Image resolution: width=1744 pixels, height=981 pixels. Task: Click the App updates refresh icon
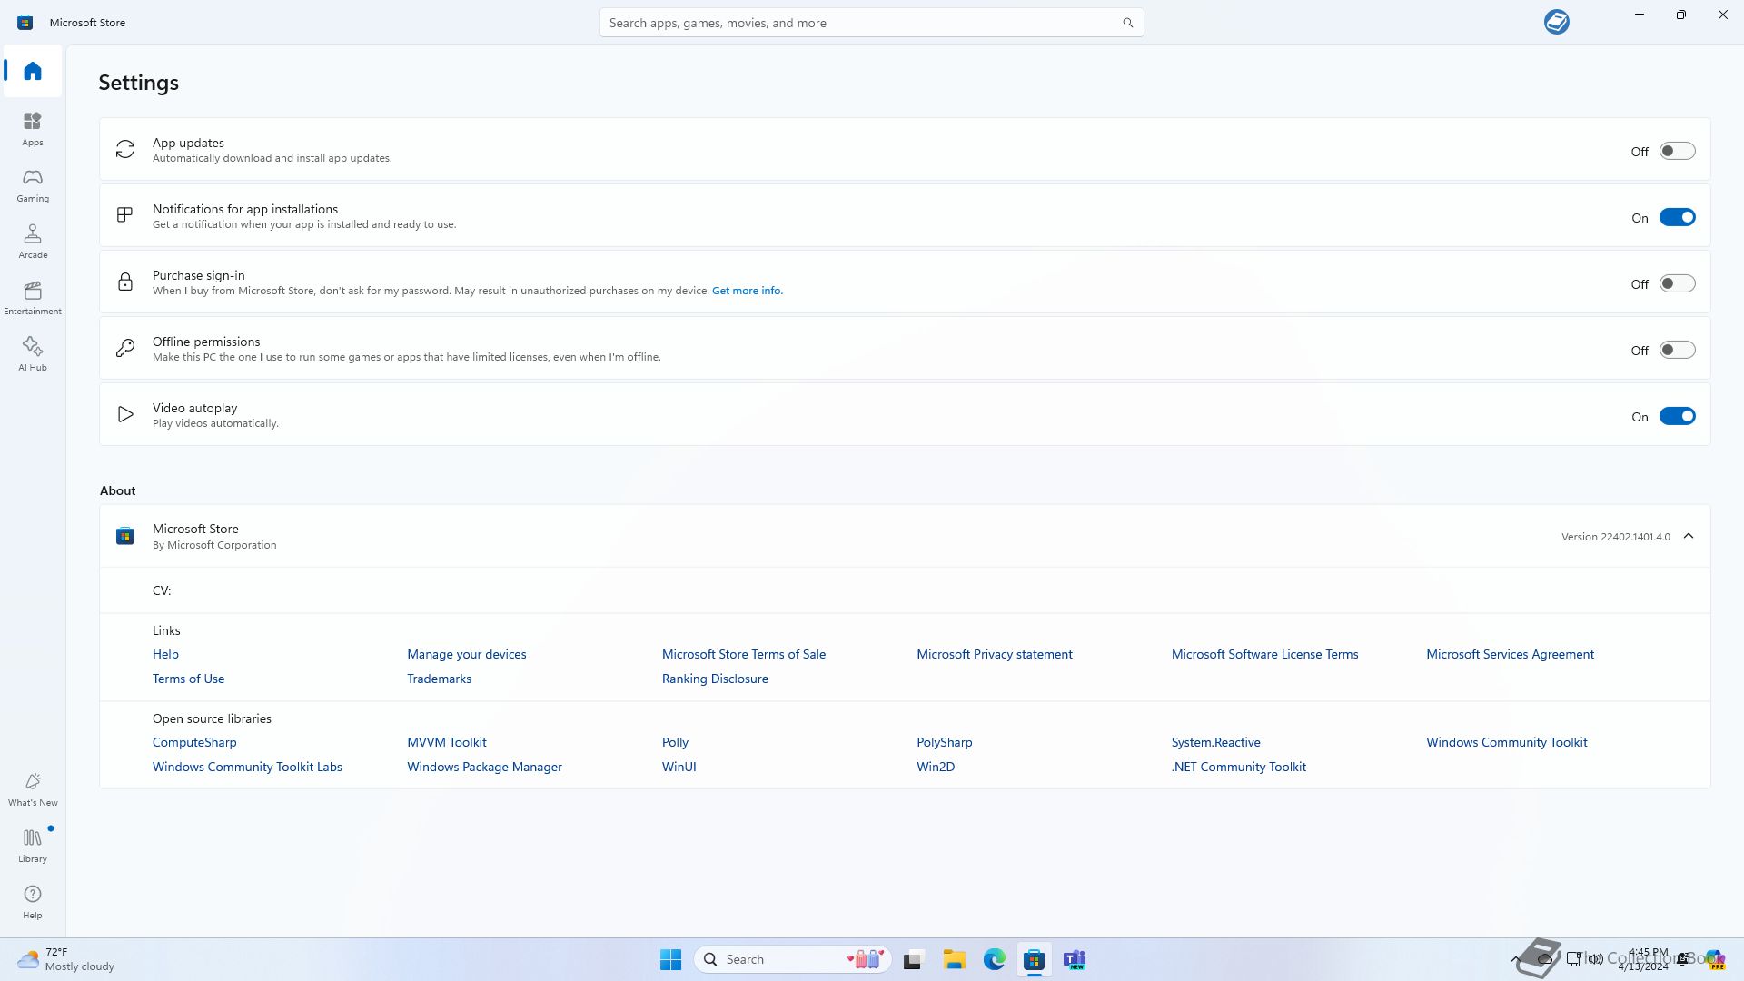[125, 149]
